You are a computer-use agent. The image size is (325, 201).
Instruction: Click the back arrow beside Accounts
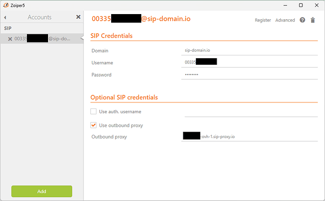click(5, 17)
